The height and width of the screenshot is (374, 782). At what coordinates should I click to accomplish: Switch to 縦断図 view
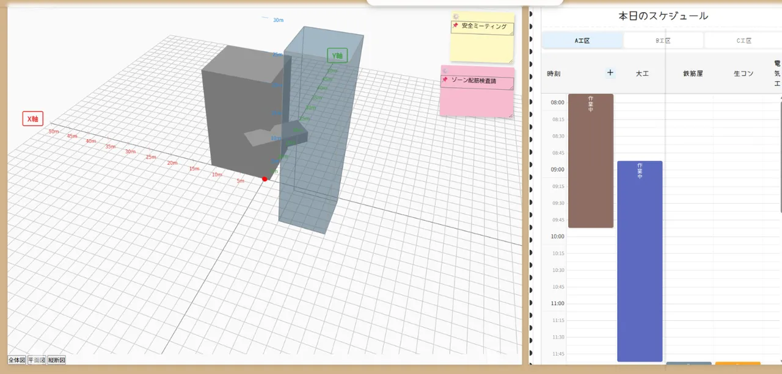point(56,360)
